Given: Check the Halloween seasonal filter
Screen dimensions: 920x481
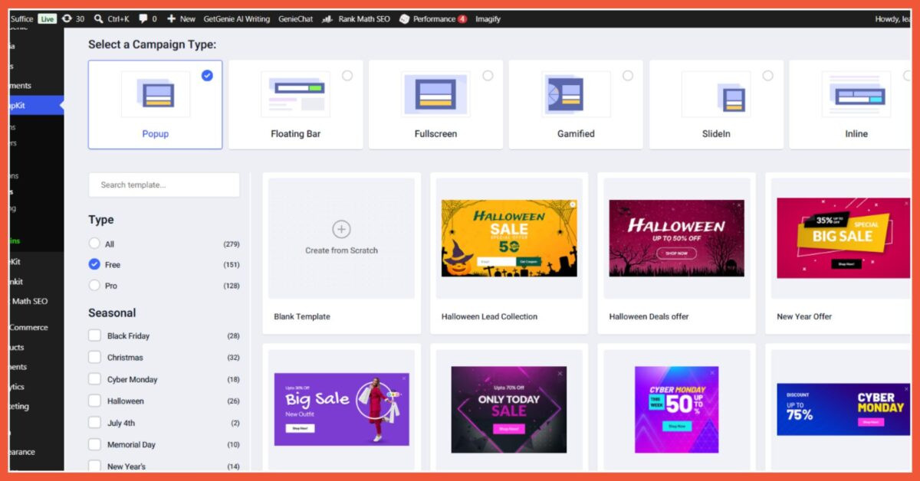Looking at the screenshot, I should (x=94, y=401).
